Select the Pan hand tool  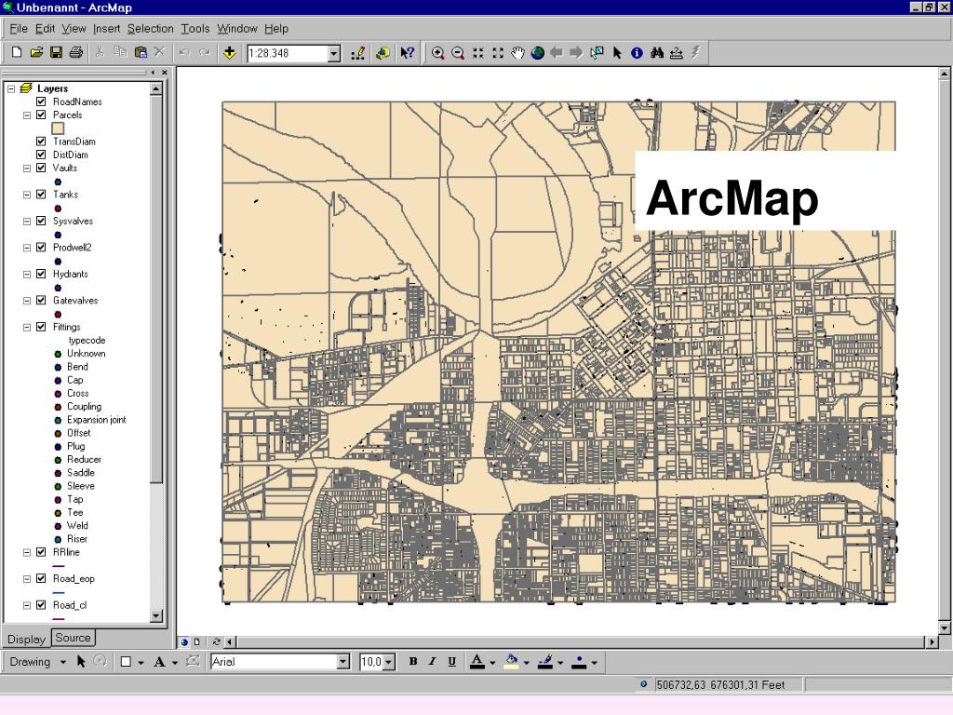517,53
